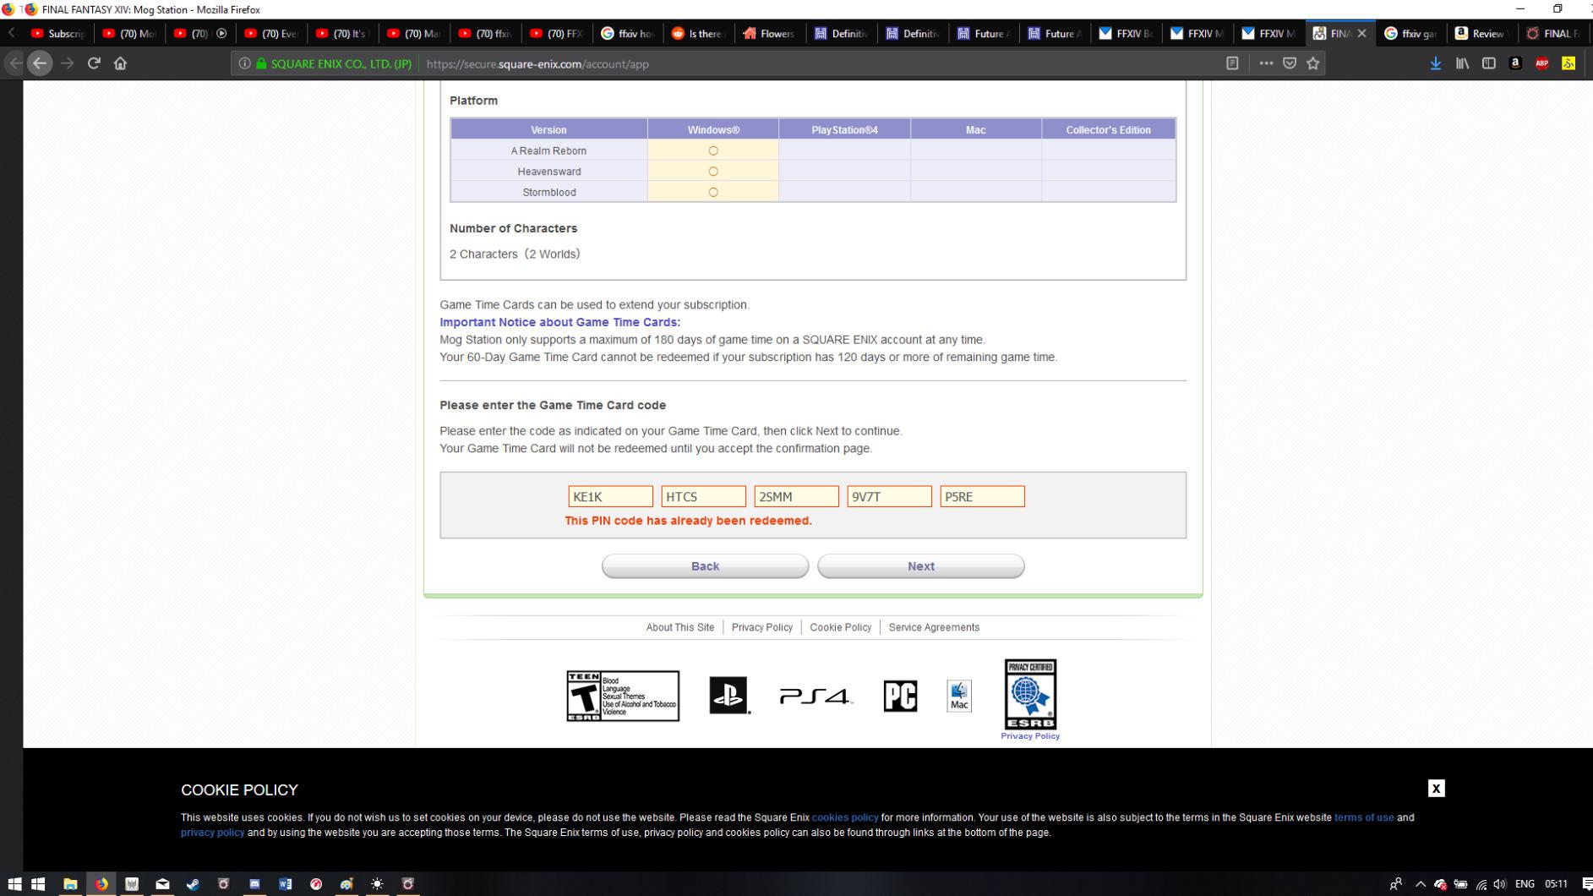Switch to the 'ffxiv ho' Google tab
Viewport: 1593px width, 896px height.
click(x=627, y=34)
